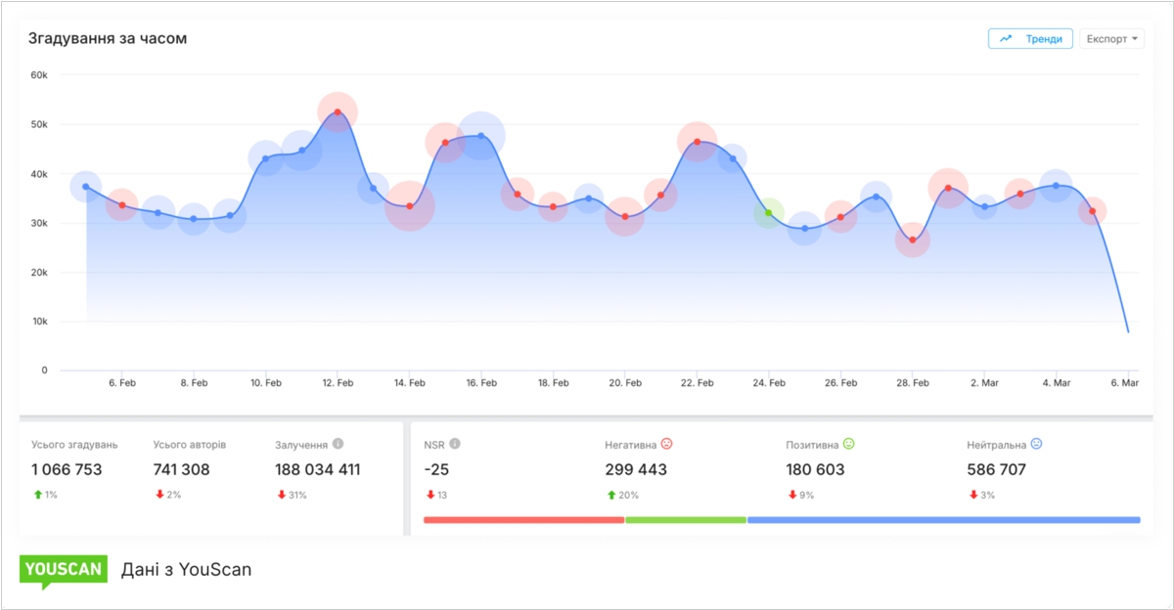Click the Негативна count 299 443

636,470
